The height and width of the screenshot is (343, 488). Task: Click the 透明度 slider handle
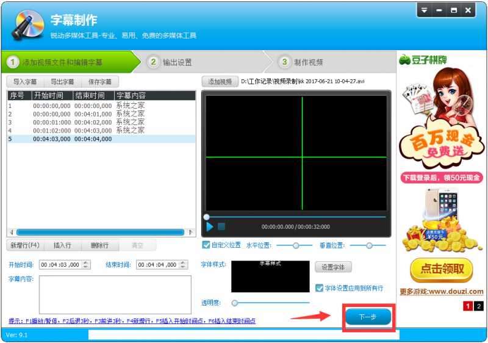tap(235, 303)
